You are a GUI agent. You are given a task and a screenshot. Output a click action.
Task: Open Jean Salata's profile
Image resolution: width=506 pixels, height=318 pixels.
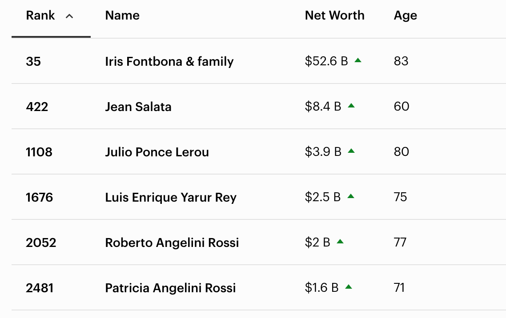[x=138, y=107]
